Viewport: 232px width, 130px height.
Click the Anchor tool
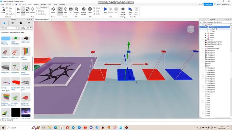tap(97, 14)
